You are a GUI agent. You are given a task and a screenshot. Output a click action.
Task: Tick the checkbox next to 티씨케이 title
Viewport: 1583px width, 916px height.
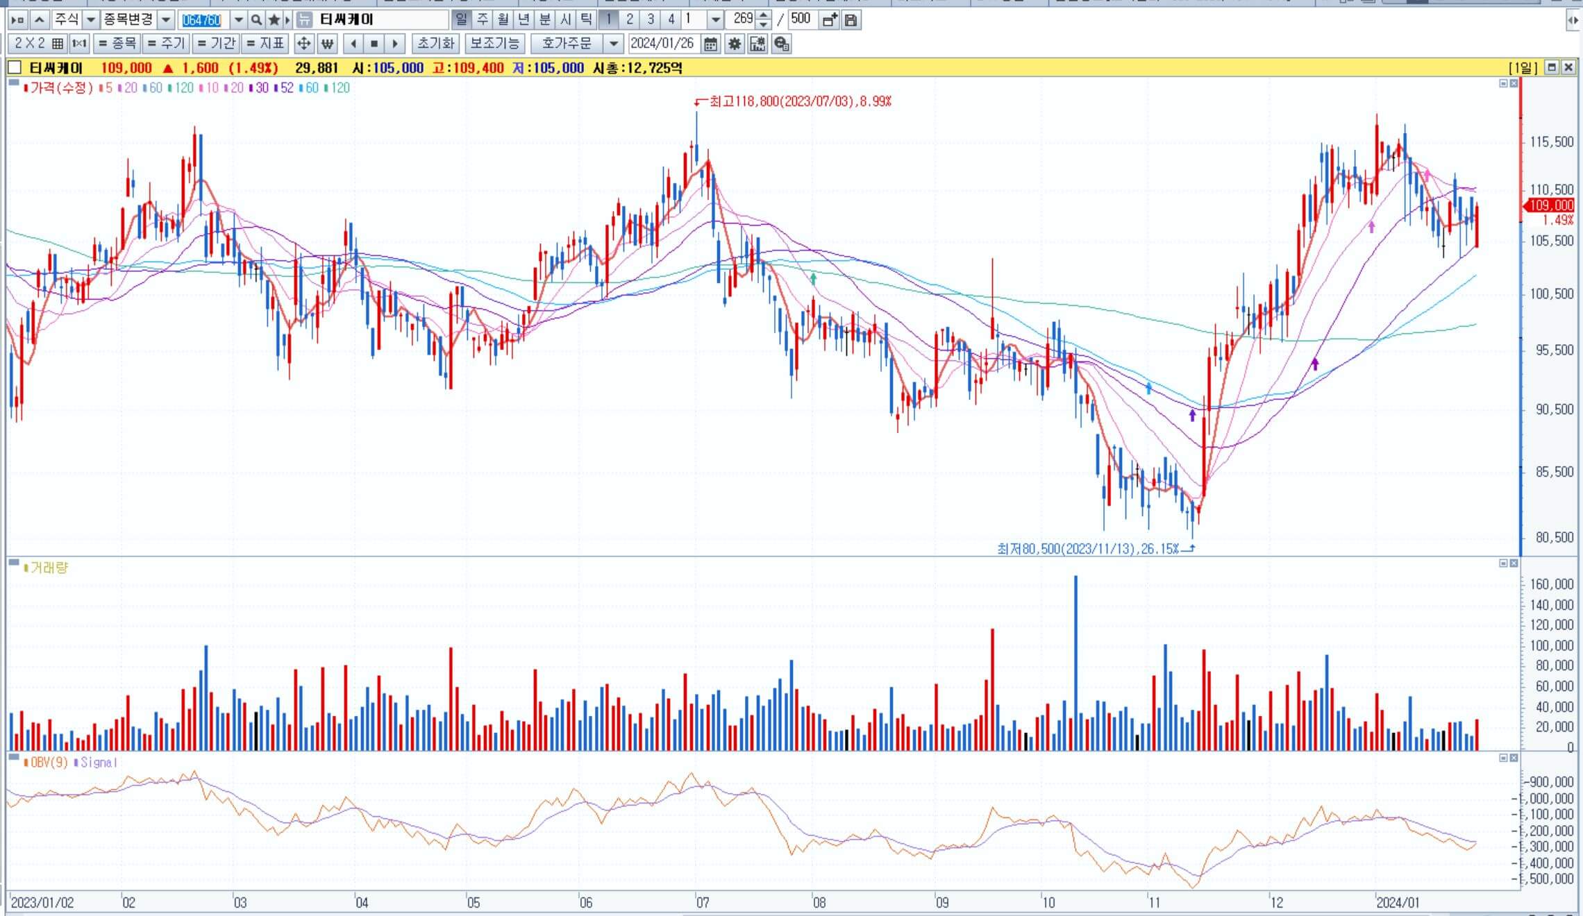(x=15, y=68)
